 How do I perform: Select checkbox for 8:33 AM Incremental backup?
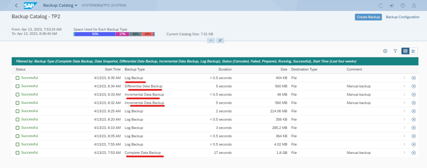pos(18,95)
